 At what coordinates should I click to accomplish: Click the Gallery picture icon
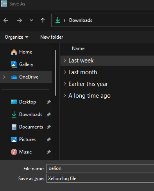tap(14, 64)
